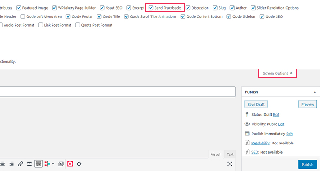Edit the Publish immediately date

pos(289,134)
